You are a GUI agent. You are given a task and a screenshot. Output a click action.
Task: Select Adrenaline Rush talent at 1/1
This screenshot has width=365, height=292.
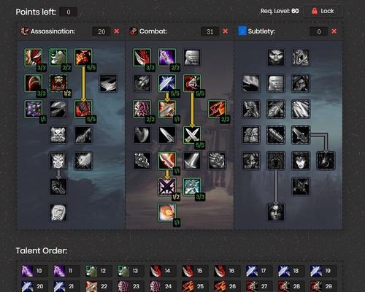coord(167,212)
